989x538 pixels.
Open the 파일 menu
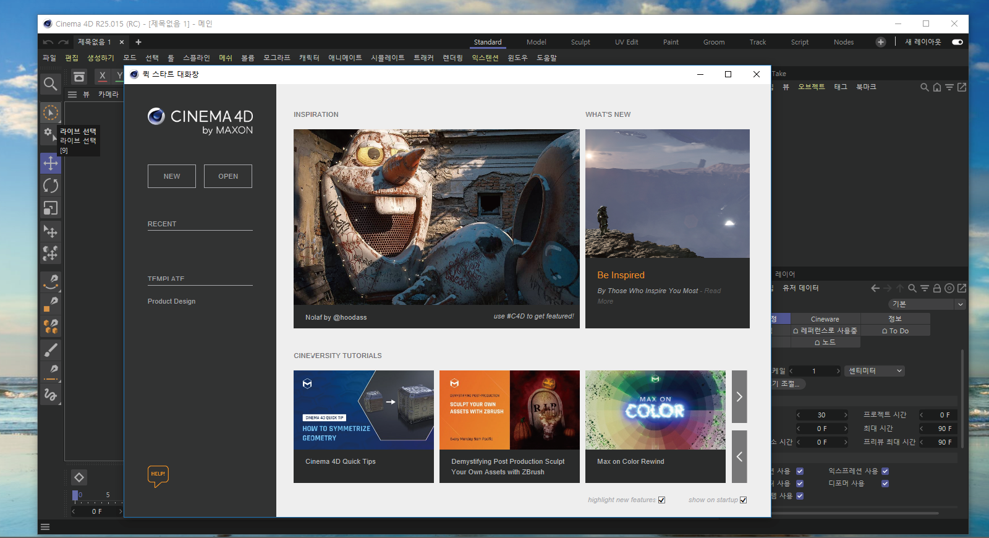49,58
